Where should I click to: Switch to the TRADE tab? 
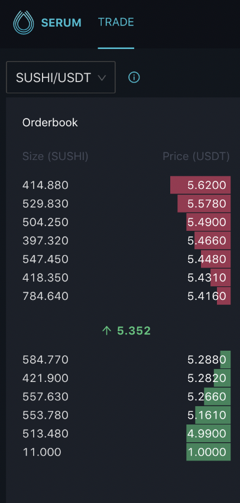116,22
